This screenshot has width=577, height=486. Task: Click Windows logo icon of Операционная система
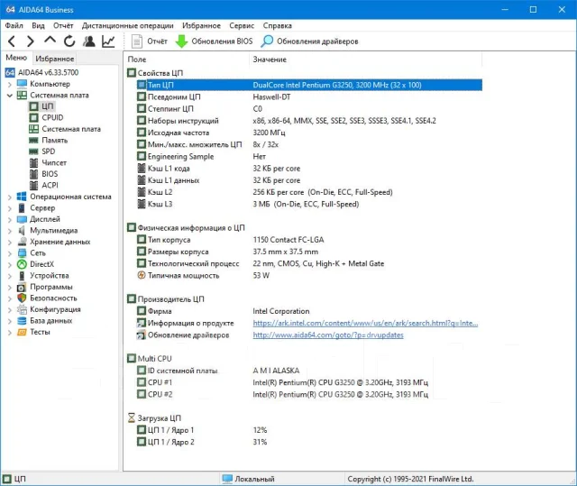click(22, 197)
